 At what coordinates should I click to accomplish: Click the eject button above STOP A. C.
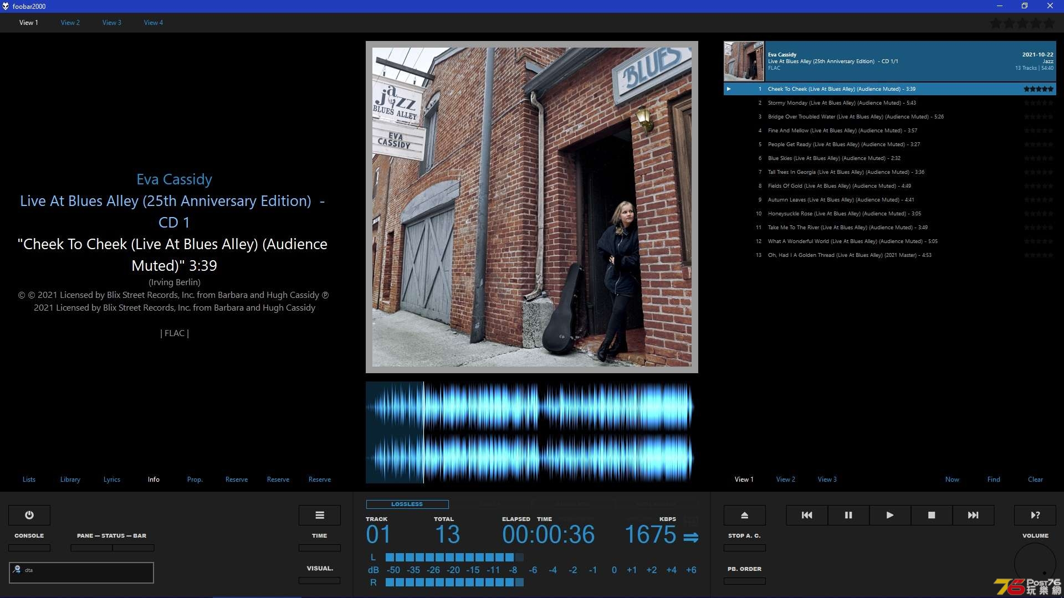[745, 515]
